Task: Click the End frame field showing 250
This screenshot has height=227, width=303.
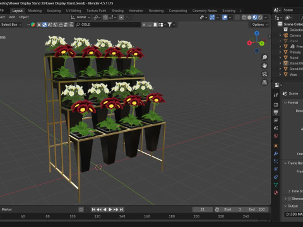Action: [x=257, y=209]
